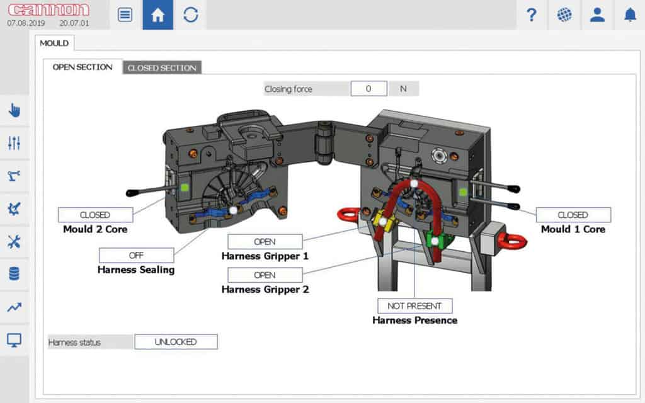
Task: Open the user account icon
Action: point(597,15)
